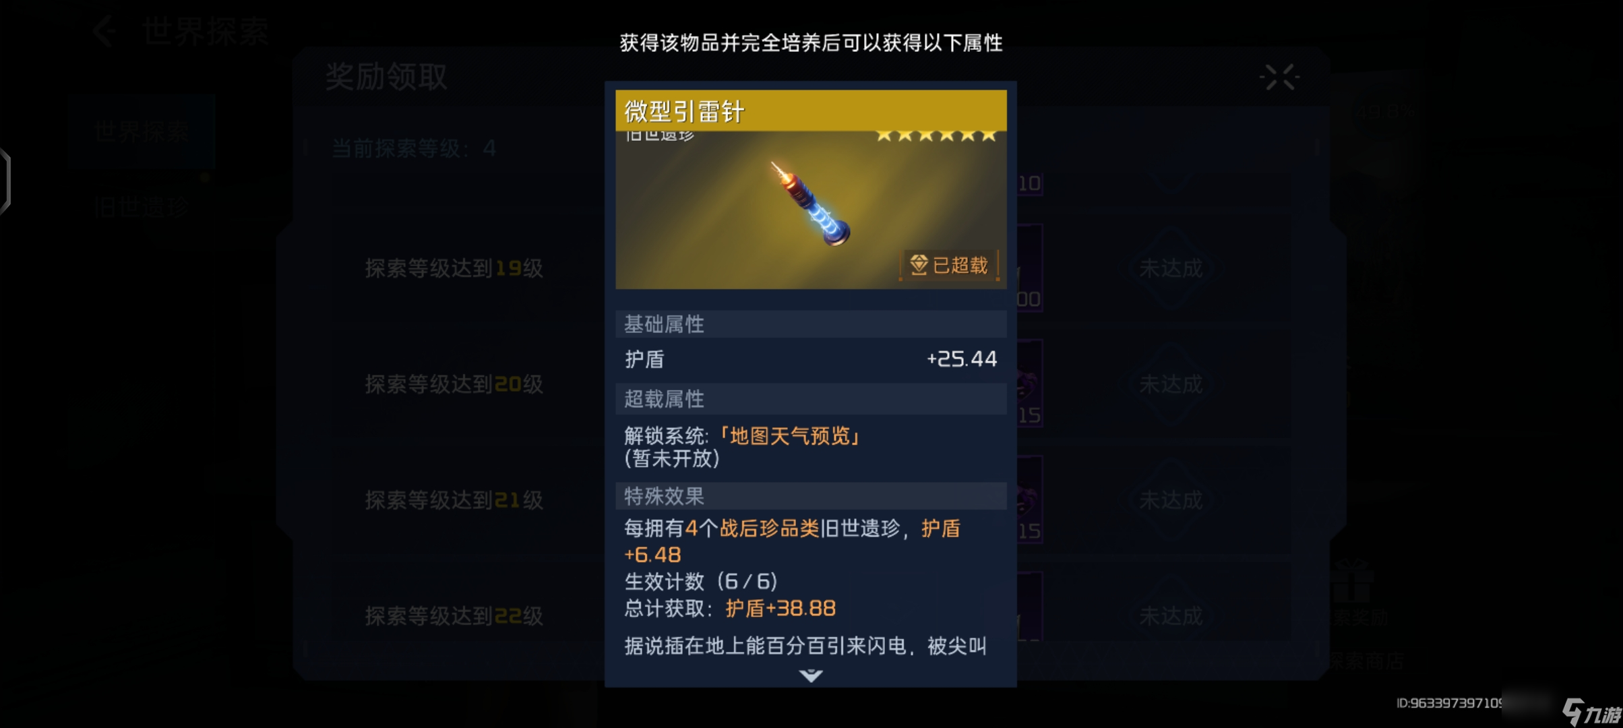Click the 特殊效果 section header

tap(811, 496)
